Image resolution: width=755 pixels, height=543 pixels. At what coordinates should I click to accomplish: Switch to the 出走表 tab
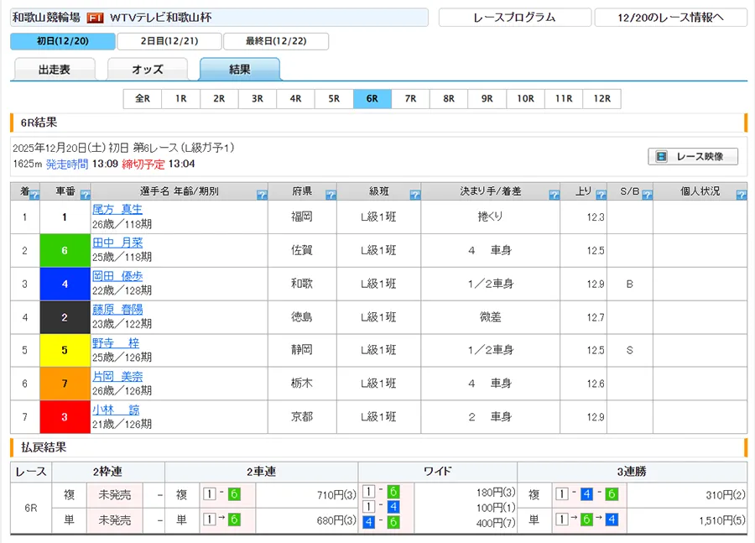55,70
